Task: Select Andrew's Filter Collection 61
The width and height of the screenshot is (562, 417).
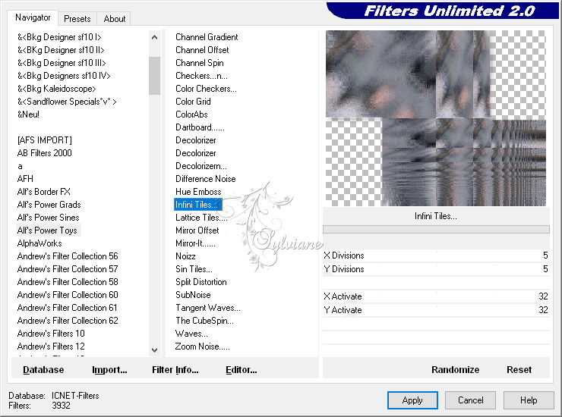Action: (x=68, y=308)
